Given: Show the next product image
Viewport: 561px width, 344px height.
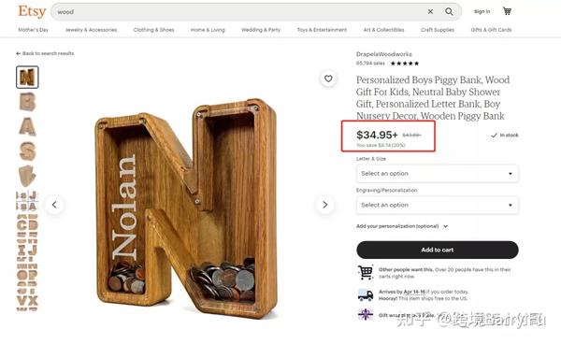Looking at the screenshot, I should click(x=324, y=205).
